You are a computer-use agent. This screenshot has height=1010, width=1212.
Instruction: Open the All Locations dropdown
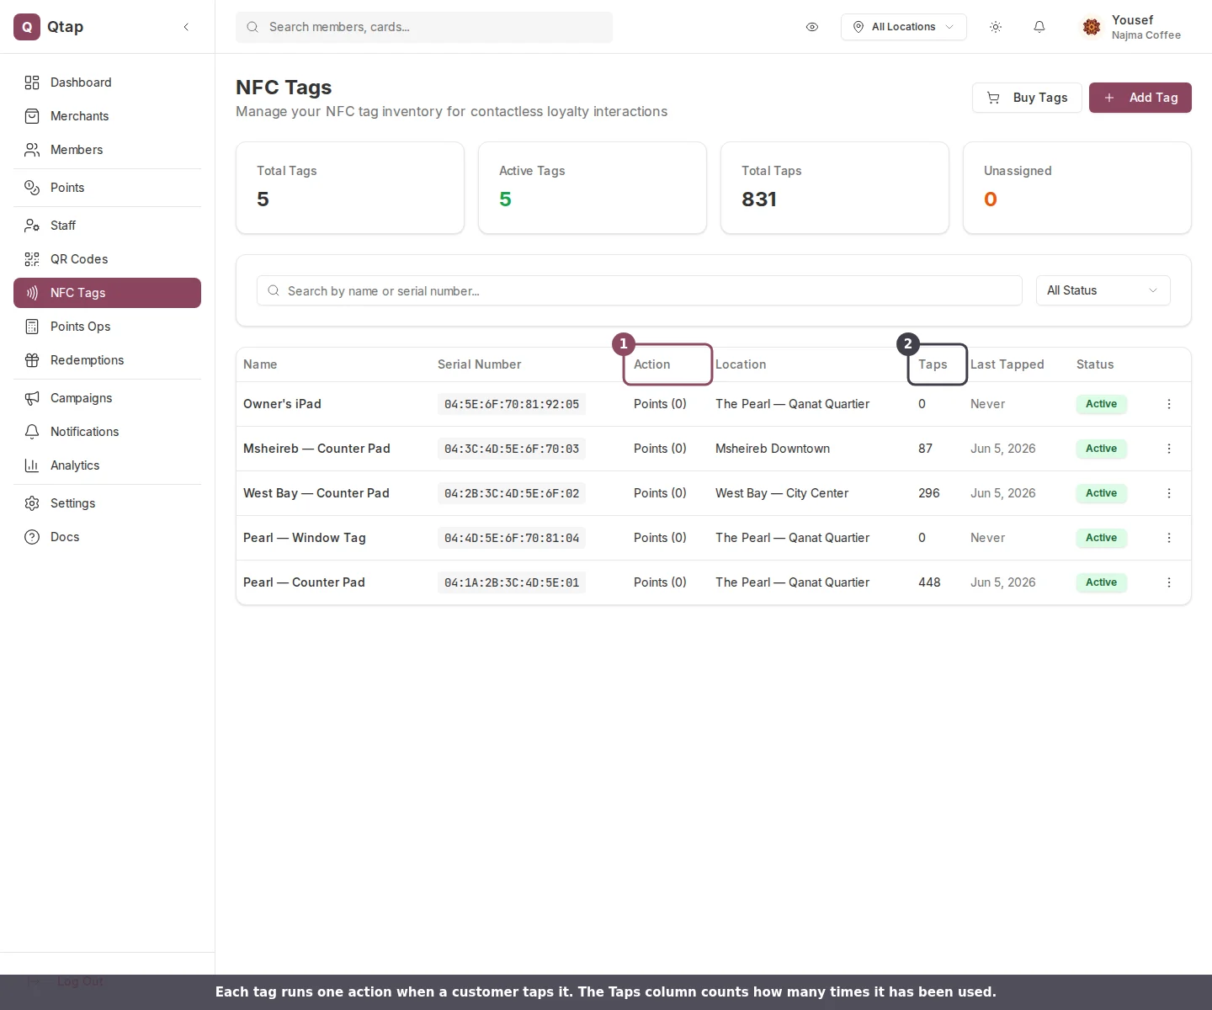pyautogui.click(x=903, y=27)
